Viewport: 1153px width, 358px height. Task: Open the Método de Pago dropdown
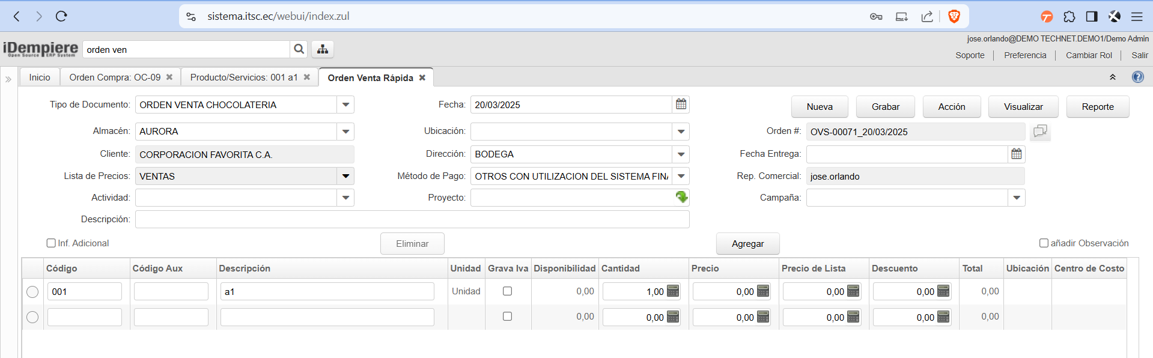pyautogui.click(x=681, y=177)
